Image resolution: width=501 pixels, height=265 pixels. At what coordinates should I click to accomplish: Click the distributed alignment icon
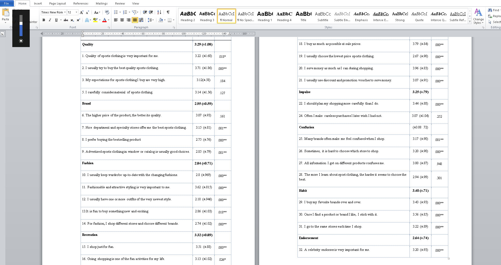[x=141, y=20]
